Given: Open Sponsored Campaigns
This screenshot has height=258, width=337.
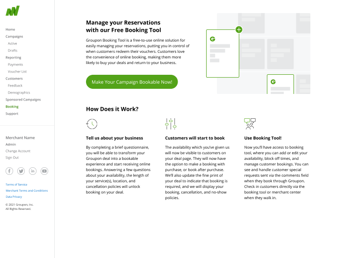Looking at the screenshot, I should point(23,100).
